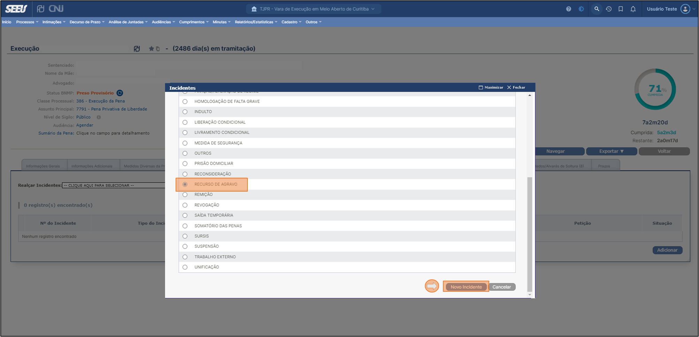This screenshot has height=337, width=699.
Task: Open the 386 - Execução da Pena link
Action: (100, 101)
